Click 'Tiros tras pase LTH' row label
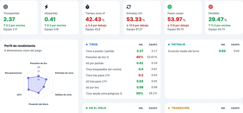The image size is (243, 113). (x=98, y=76)
